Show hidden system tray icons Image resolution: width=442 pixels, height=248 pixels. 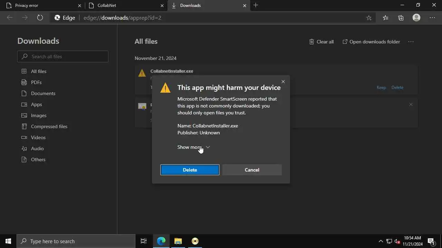coord(381,241)
